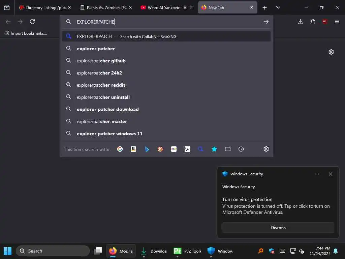Open Windows Security taskbar button
This screenshot has height=259, width=345.
[x=220, y=251]
